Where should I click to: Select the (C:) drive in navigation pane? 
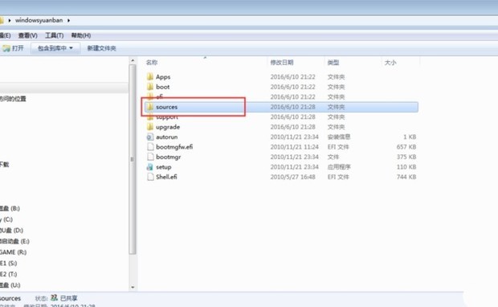tap(6, 219)
